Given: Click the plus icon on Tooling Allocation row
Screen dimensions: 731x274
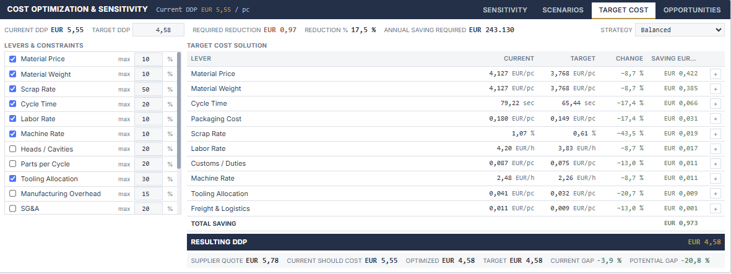Looking at the screenshot, I should (715, 194).
